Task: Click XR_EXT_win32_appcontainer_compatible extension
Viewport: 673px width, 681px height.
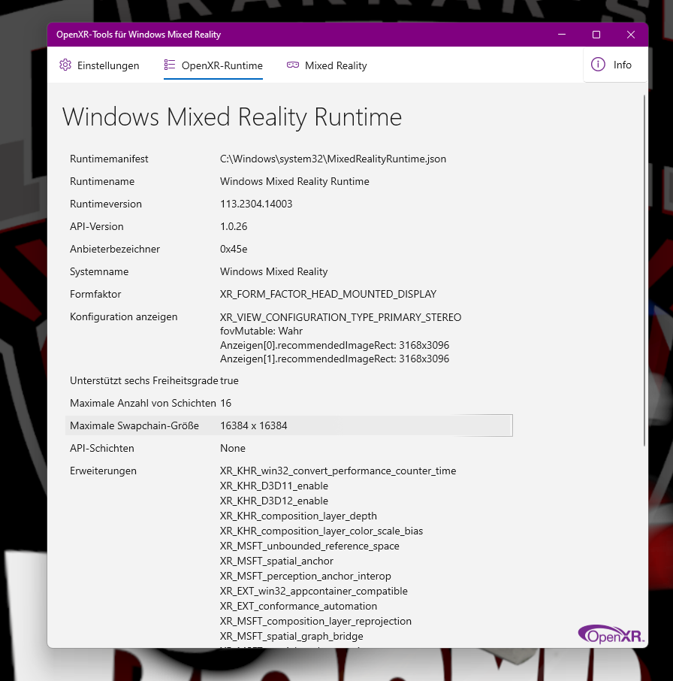Action: (314, 591)
